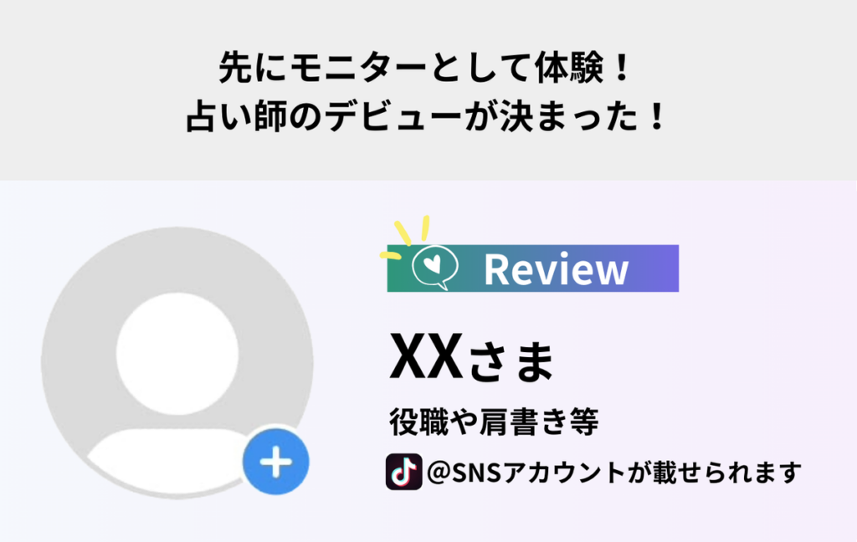Screen dimensions: 857x542
Task: Click the blue plus add-photo icon
Action: (x=275, y=462)
